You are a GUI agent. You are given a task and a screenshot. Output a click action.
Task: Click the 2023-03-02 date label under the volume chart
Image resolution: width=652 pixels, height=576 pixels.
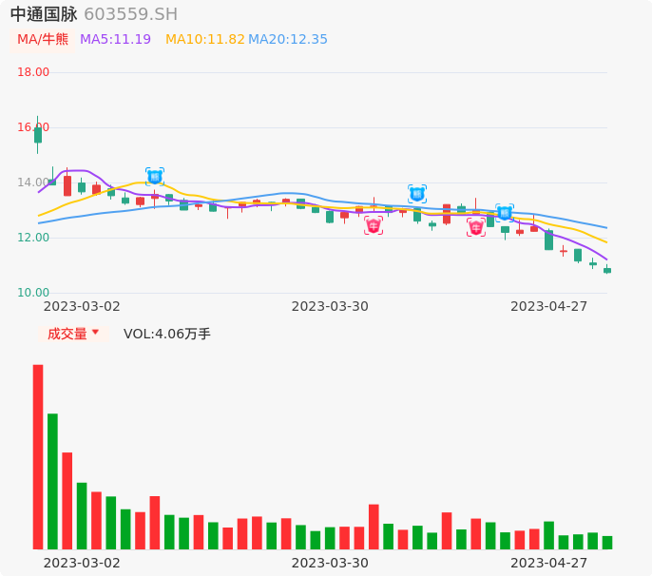[x=82, y=563]
